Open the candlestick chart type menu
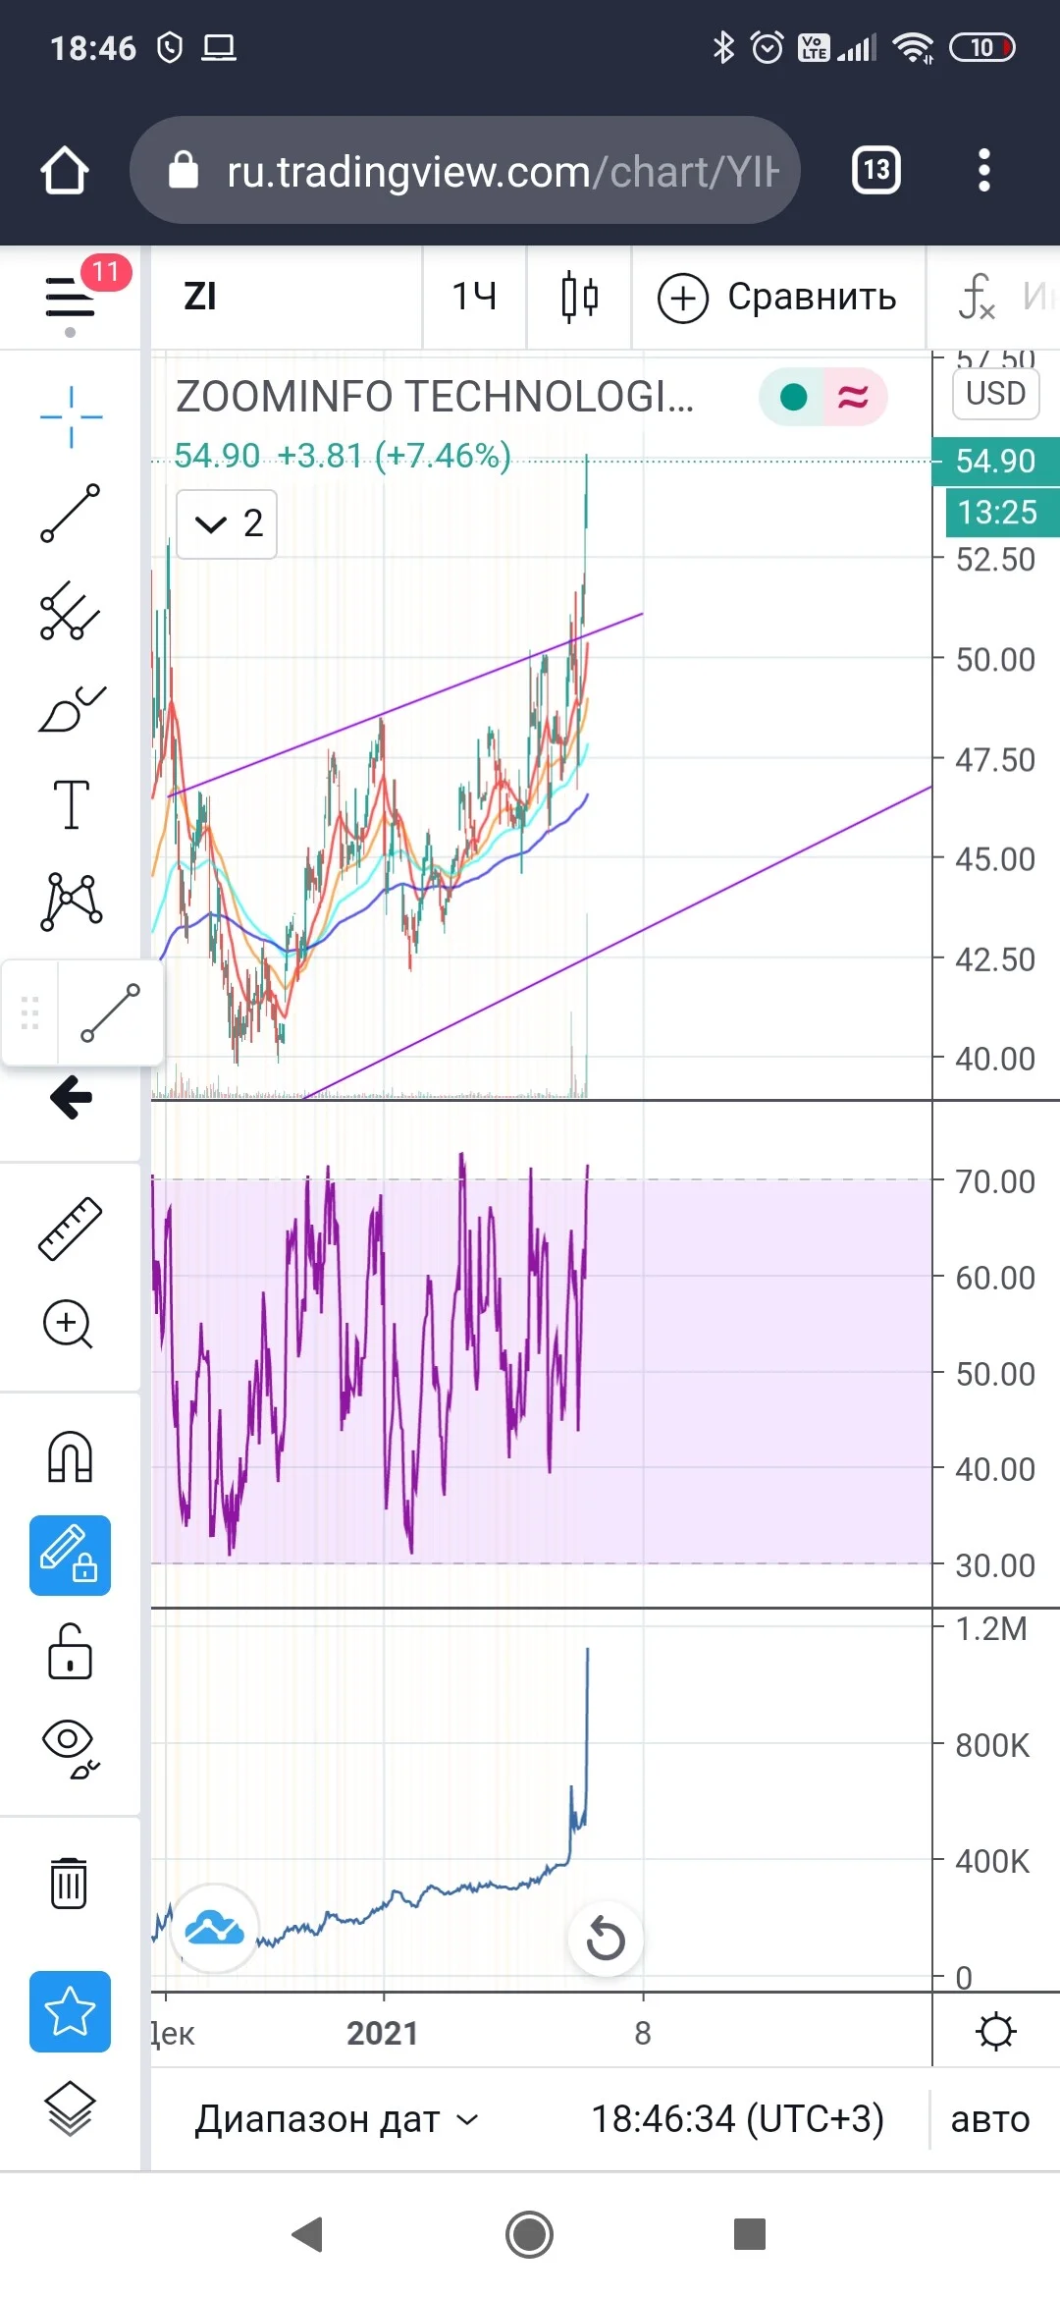 pyautogui.click(x=579, y=297)
